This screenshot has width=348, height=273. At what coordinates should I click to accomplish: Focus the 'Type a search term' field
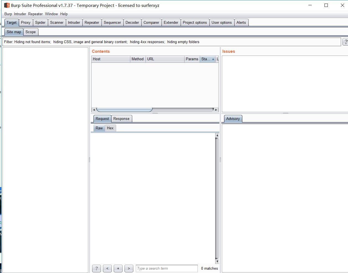point(167,268)
